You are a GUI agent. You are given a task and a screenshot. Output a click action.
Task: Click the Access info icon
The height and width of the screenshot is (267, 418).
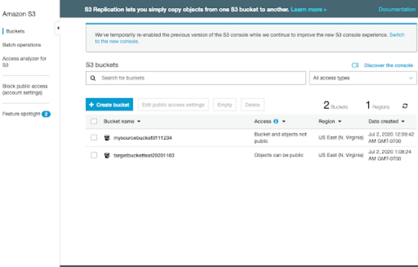coord(276,122)
